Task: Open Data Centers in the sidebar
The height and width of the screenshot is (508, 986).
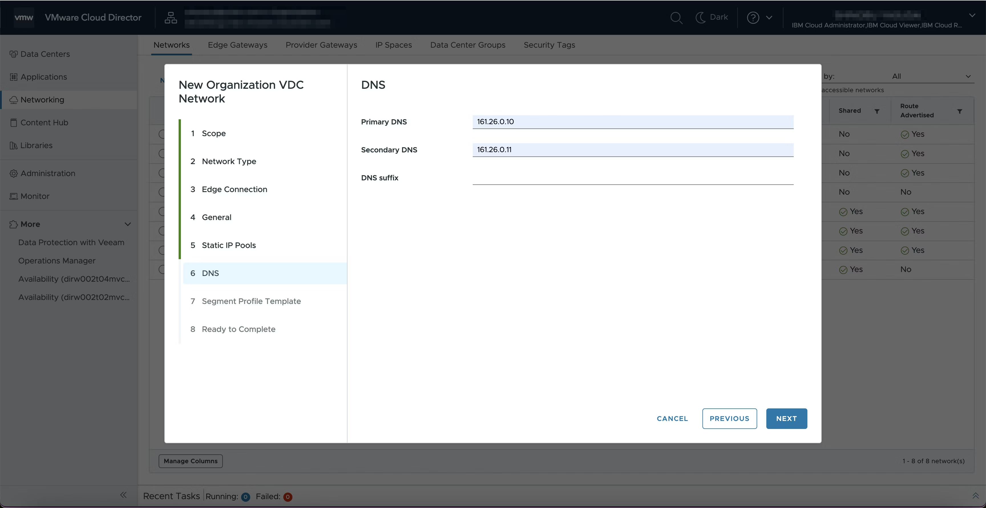Action: pyautogui.click(x=45, y=54)
